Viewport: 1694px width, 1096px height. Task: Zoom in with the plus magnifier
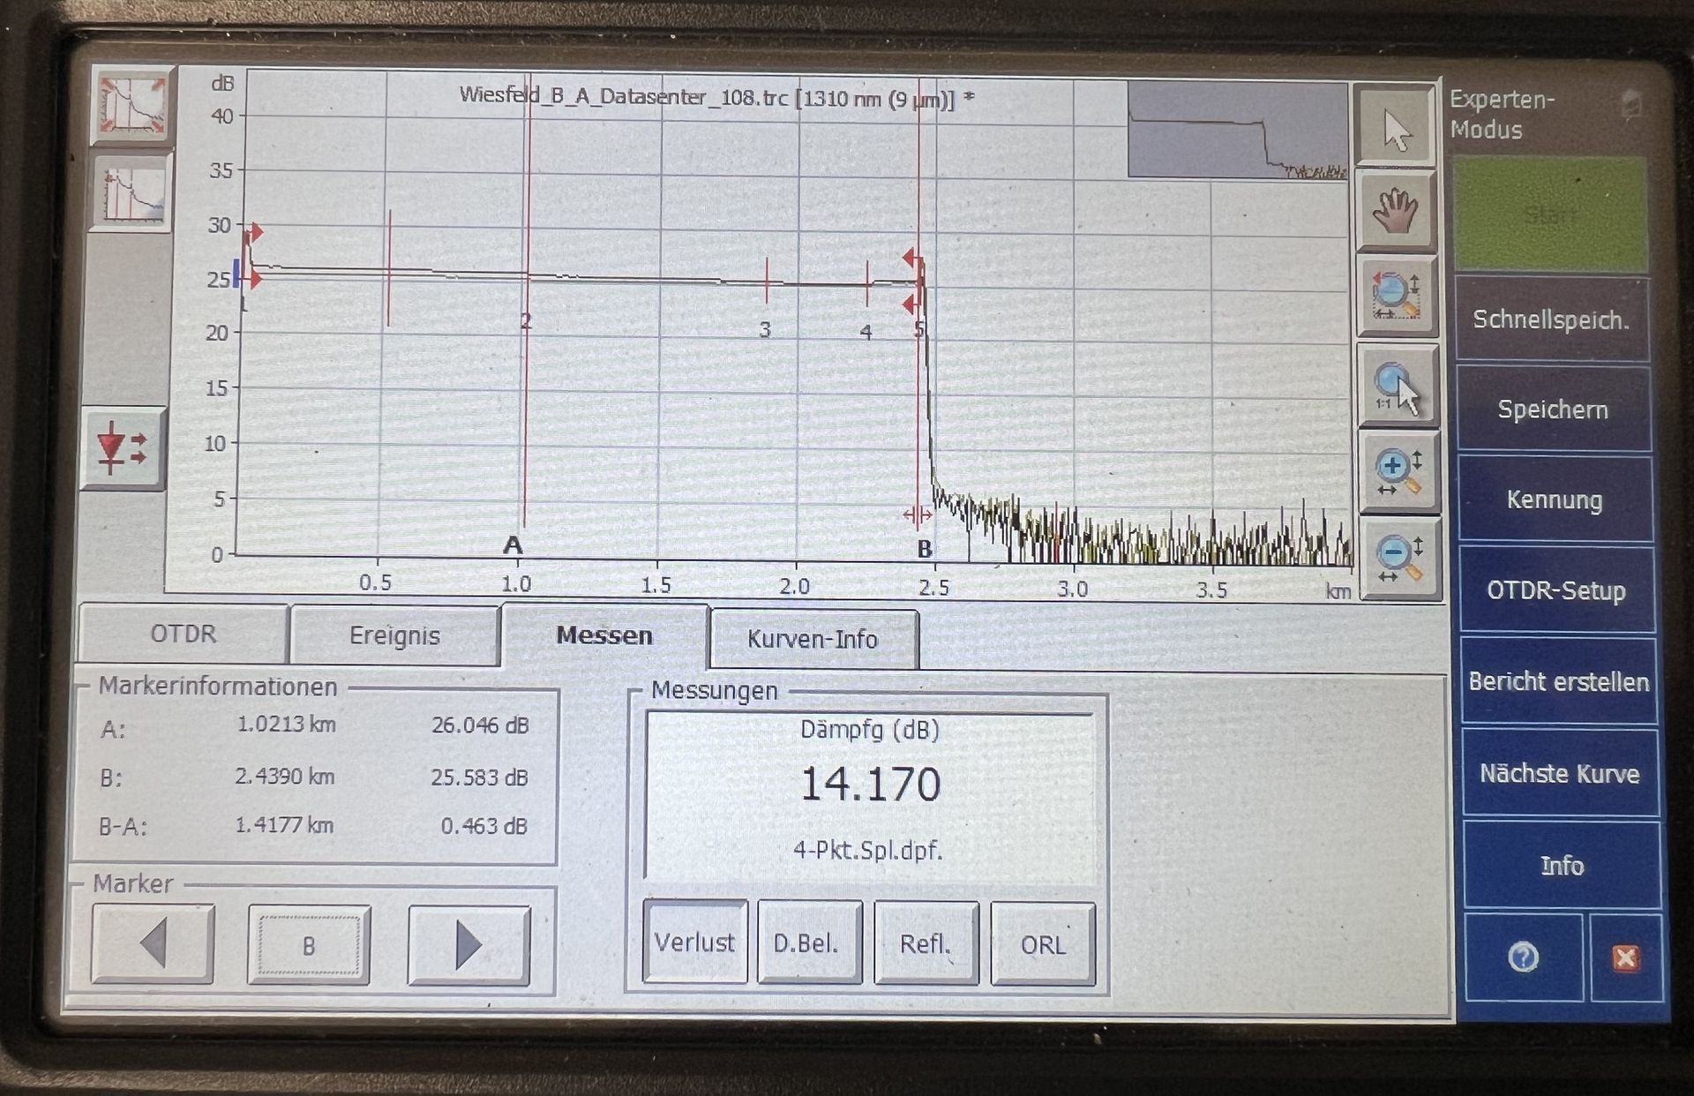click(x=1398, y=472)
